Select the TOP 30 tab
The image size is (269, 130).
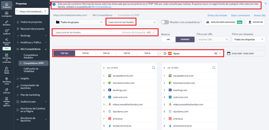(x=106, y=53)
